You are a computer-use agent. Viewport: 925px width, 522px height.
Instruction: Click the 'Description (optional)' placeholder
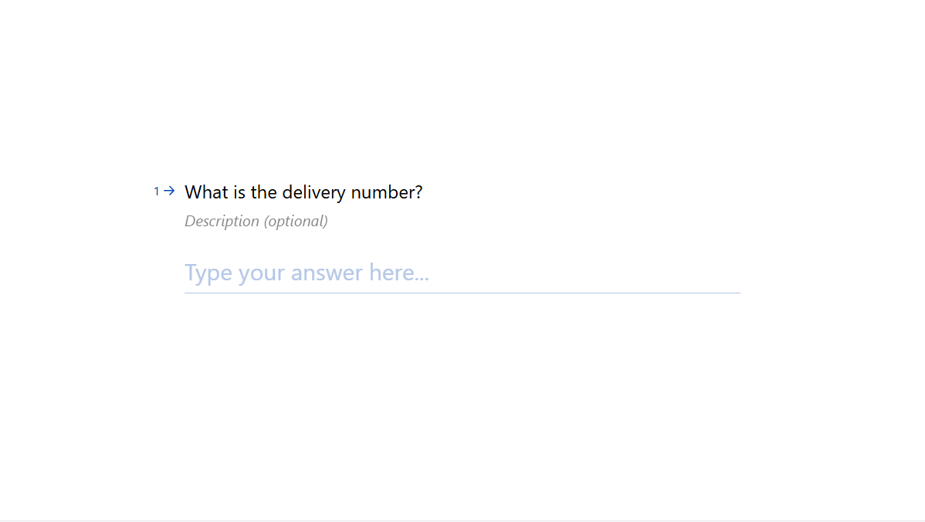(256, 221)
